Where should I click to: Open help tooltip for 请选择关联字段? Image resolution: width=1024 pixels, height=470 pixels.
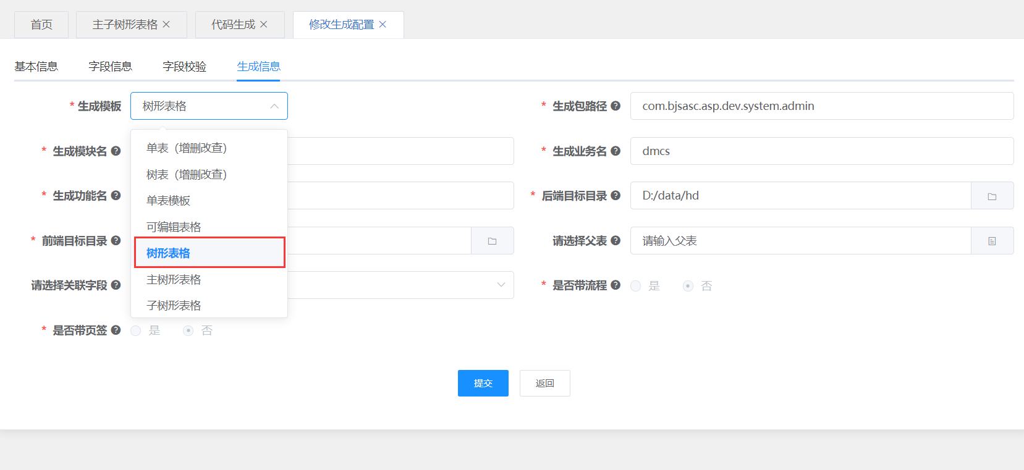pyautogui.click(x=116, y=285)
